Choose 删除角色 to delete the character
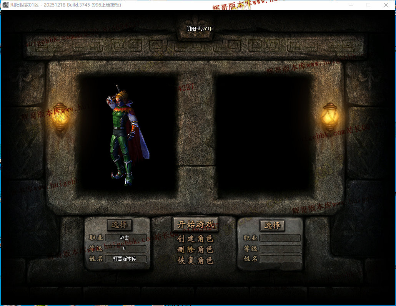This screenshot has width=396, height=306. click(x=195, y=250)
